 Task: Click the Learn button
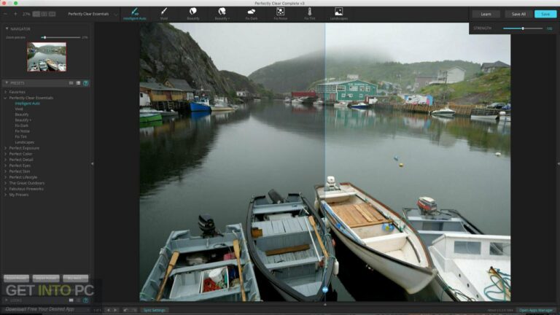tap(486, 14)
